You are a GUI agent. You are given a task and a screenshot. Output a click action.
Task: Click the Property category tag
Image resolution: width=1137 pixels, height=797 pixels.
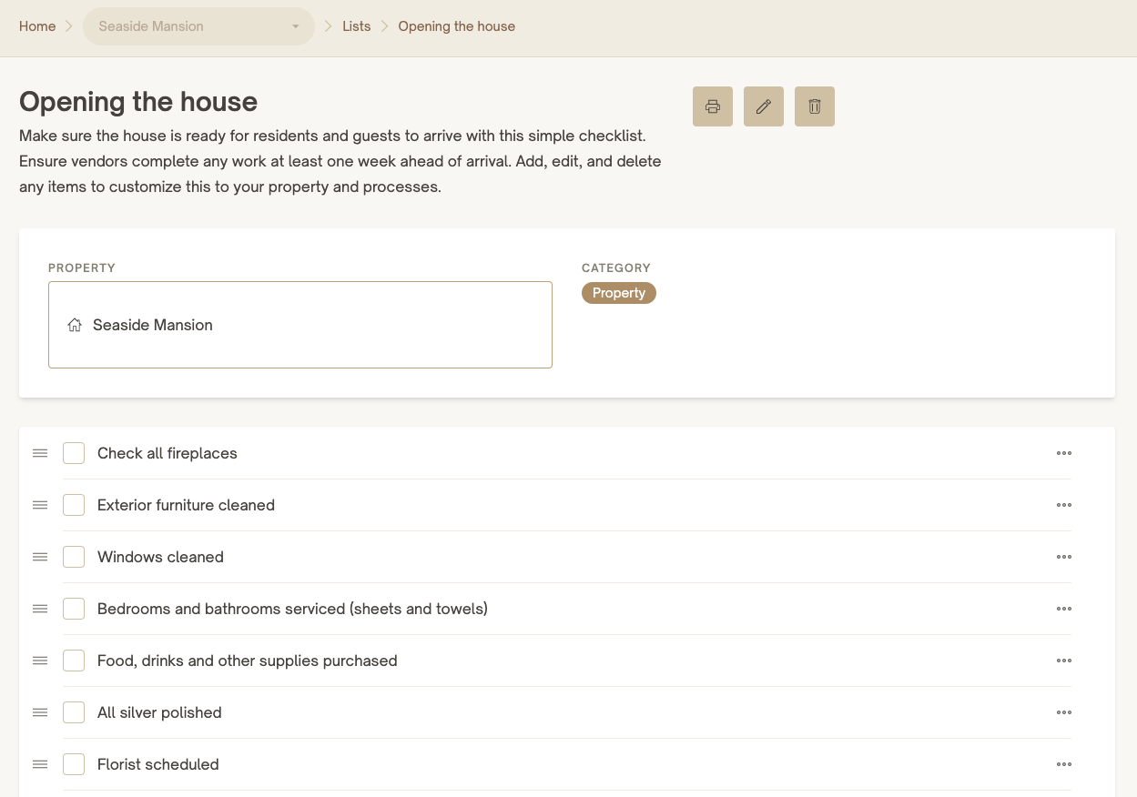[618, 293]
